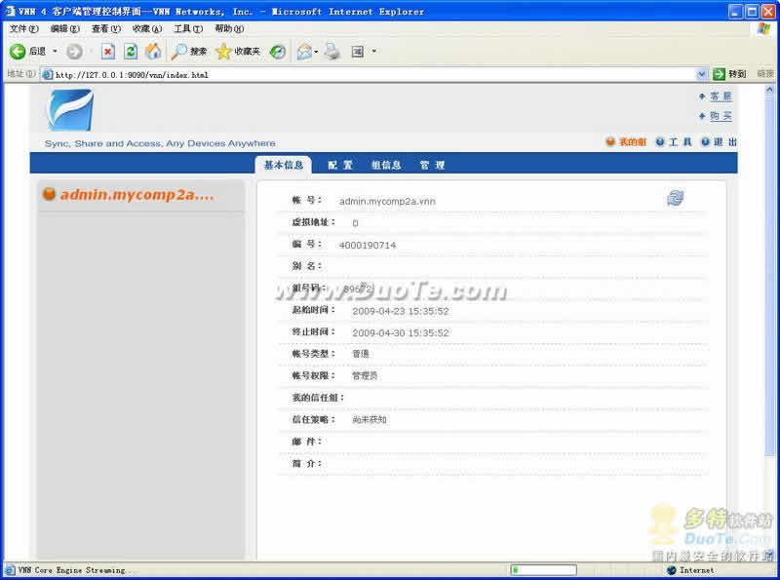Click the page scrollbar up arrow

pyautogui.click(x=769, y=90)
